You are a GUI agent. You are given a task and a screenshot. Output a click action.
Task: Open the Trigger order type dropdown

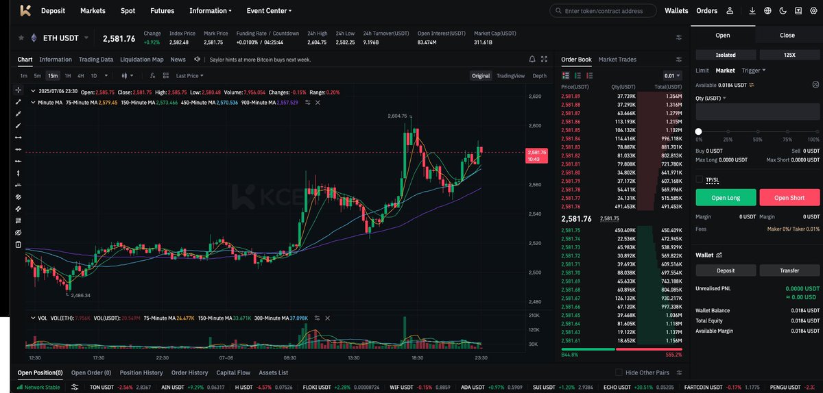click(754, 70)
